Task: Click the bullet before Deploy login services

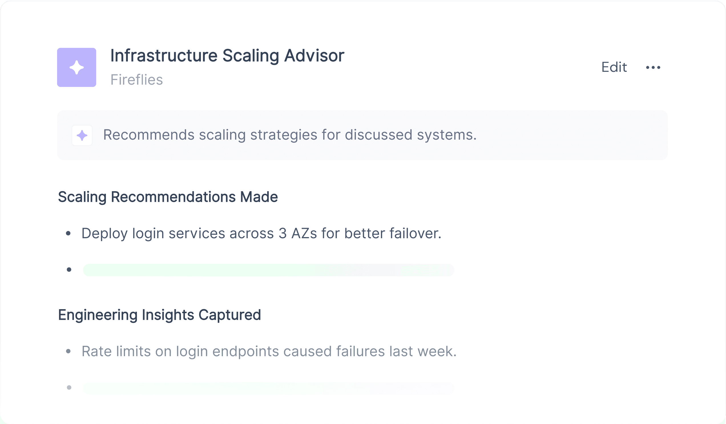Action: (x=68, y=233)
